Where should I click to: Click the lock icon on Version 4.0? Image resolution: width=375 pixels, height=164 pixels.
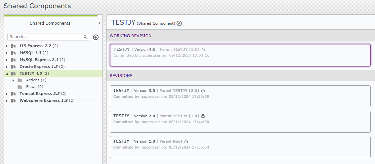[x=203, y=49]
